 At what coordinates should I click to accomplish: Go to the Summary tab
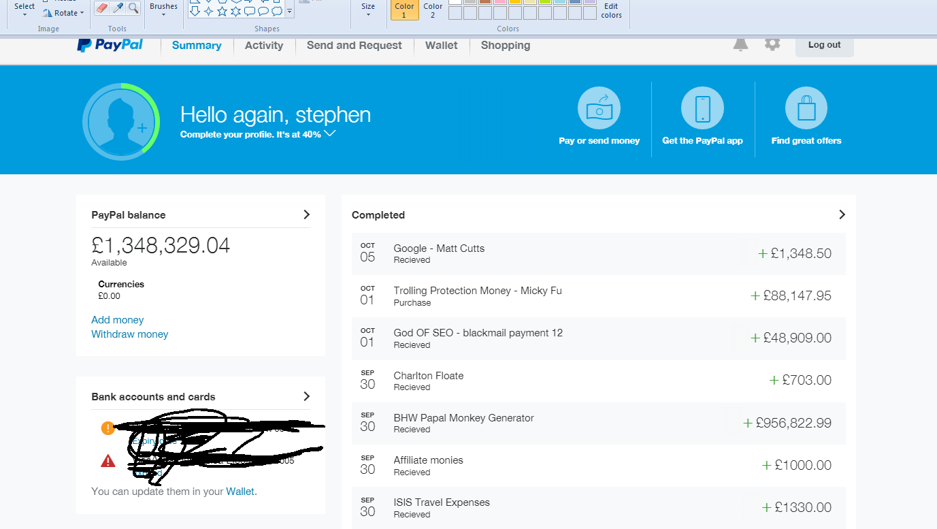tap(197, 46)
